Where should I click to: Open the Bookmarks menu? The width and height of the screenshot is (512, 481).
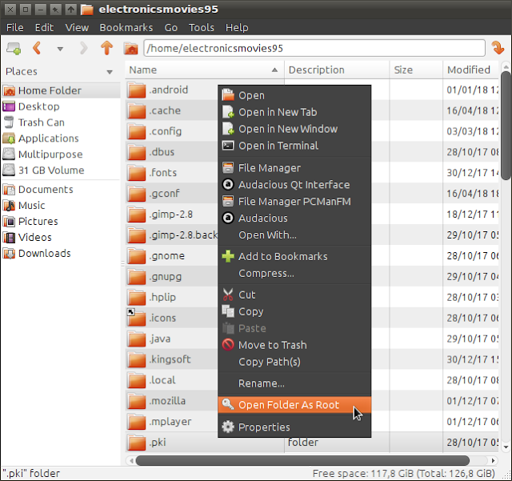pos(126,28)
